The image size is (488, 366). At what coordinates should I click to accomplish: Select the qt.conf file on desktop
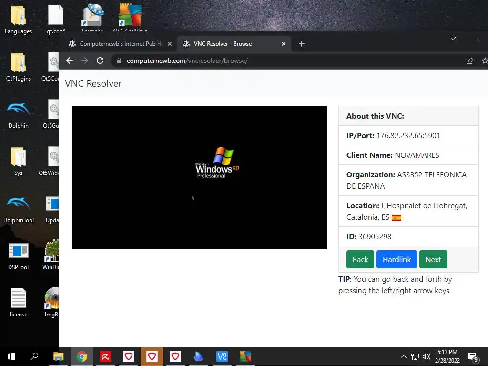[56, 20]
